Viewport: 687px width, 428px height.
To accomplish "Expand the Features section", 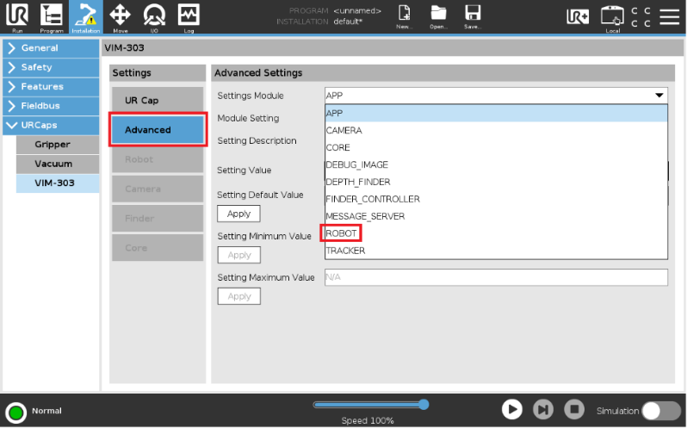I will [51, 87].
